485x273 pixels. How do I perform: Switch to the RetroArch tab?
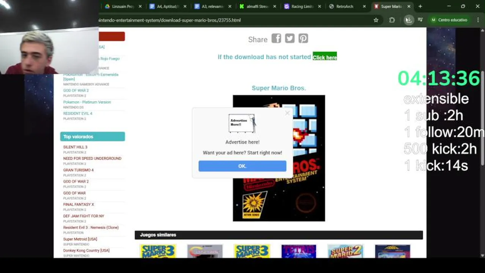coord(344,6)
